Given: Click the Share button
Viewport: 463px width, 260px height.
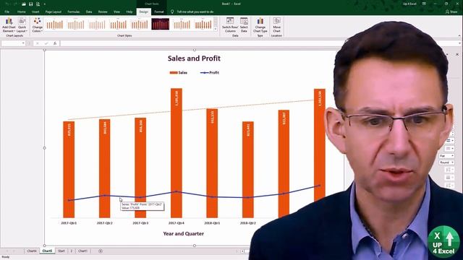Looking at the screenshot, I should pyautogui.click(x=451, y=12).
